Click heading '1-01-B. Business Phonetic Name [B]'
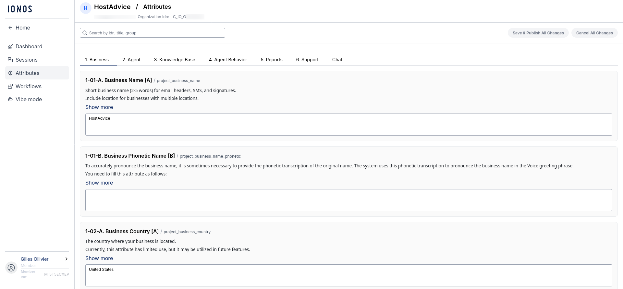Screen dimensions: 623x289 tap(130, 156)
